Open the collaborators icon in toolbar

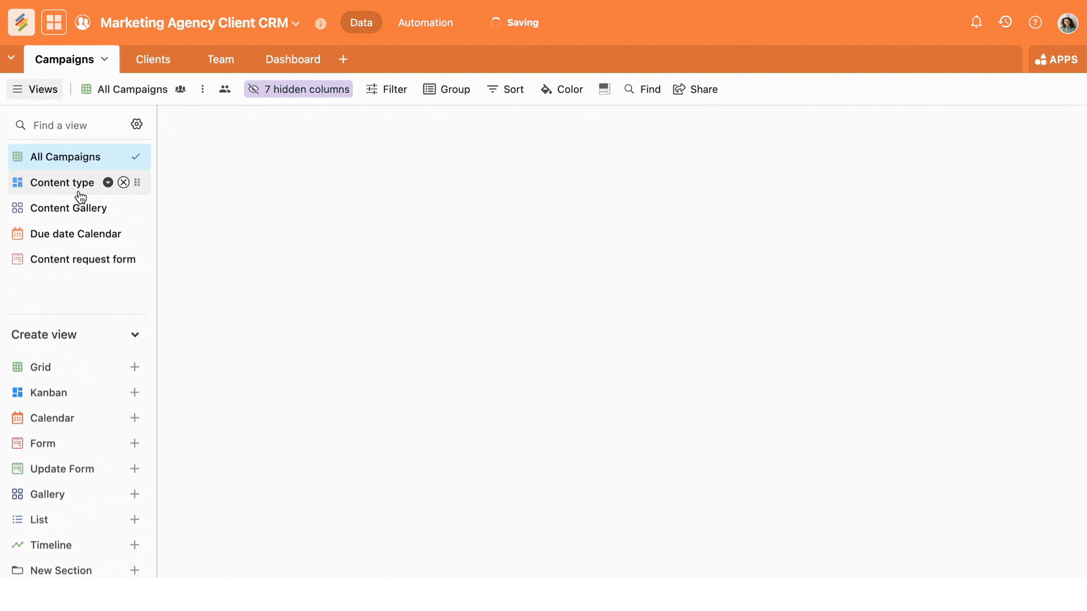click(x=225, y=89)
